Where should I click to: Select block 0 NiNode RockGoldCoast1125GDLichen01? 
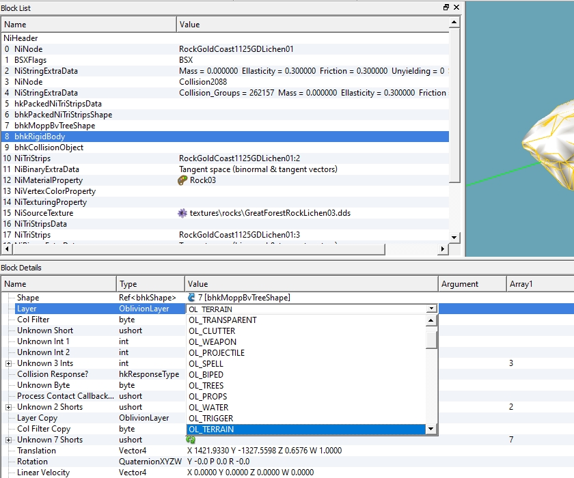point(225,49)
